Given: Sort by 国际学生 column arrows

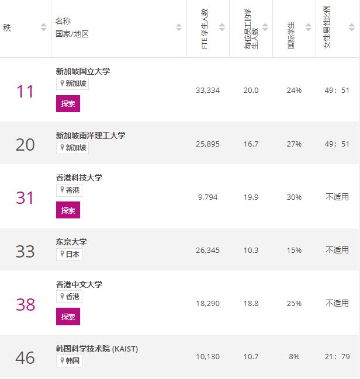Looking at the screenshot, I should pyautogui.click(x=309, y=27).
